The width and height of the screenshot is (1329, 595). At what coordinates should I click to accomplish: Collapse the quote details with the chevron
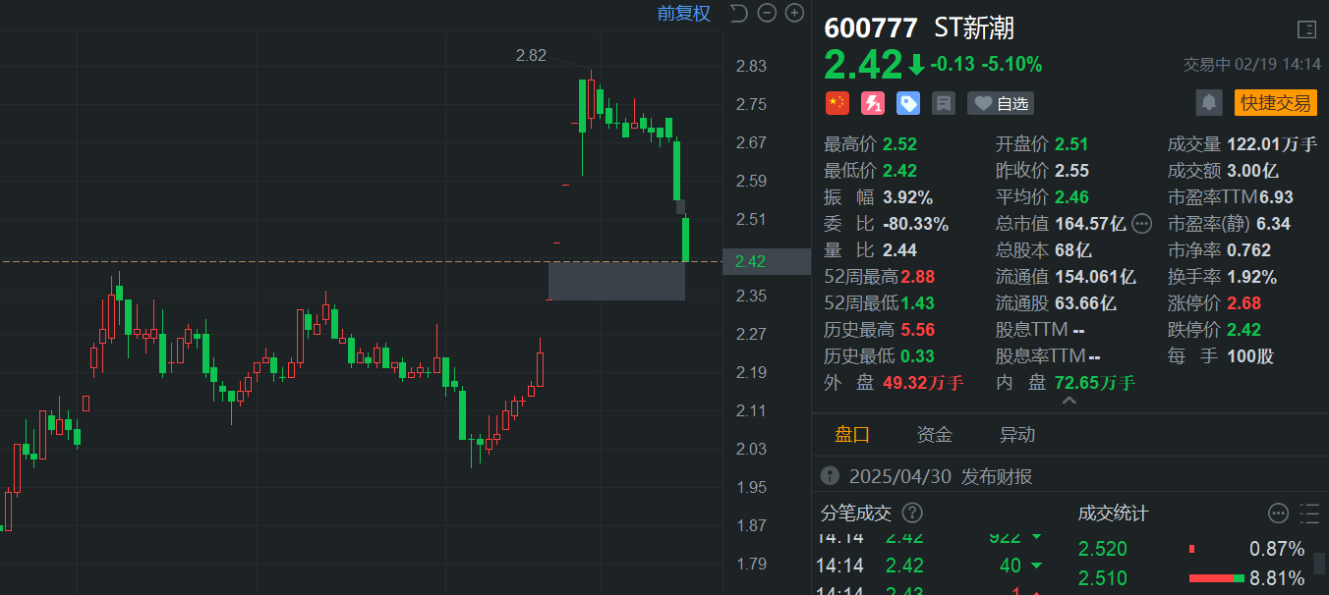1069,401
